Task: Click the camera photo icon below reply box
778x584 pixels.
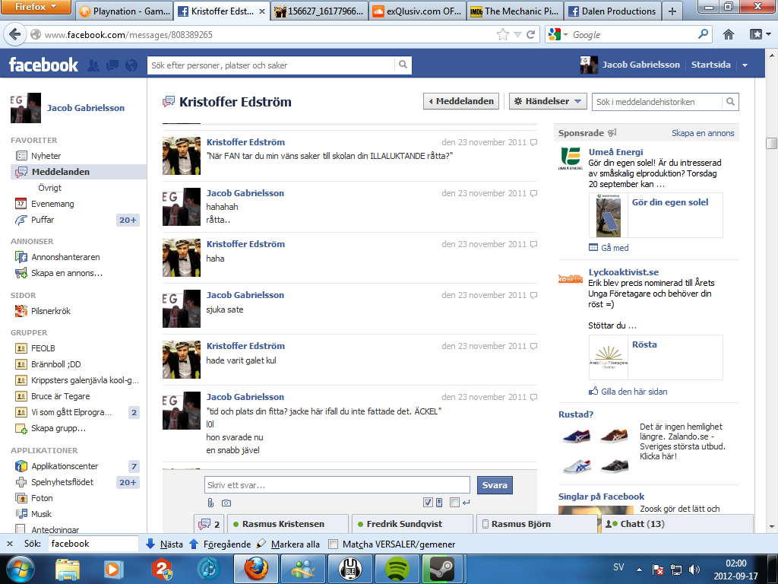Action: click(226, 503)
